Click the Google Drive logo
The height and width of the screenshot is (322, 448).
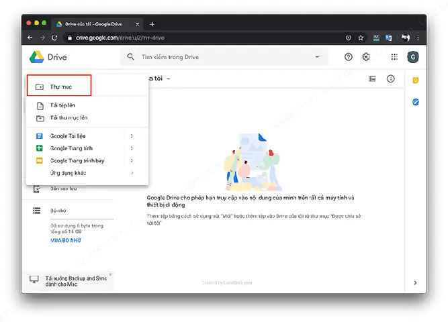pyautogui.click(x=36, y=57)
